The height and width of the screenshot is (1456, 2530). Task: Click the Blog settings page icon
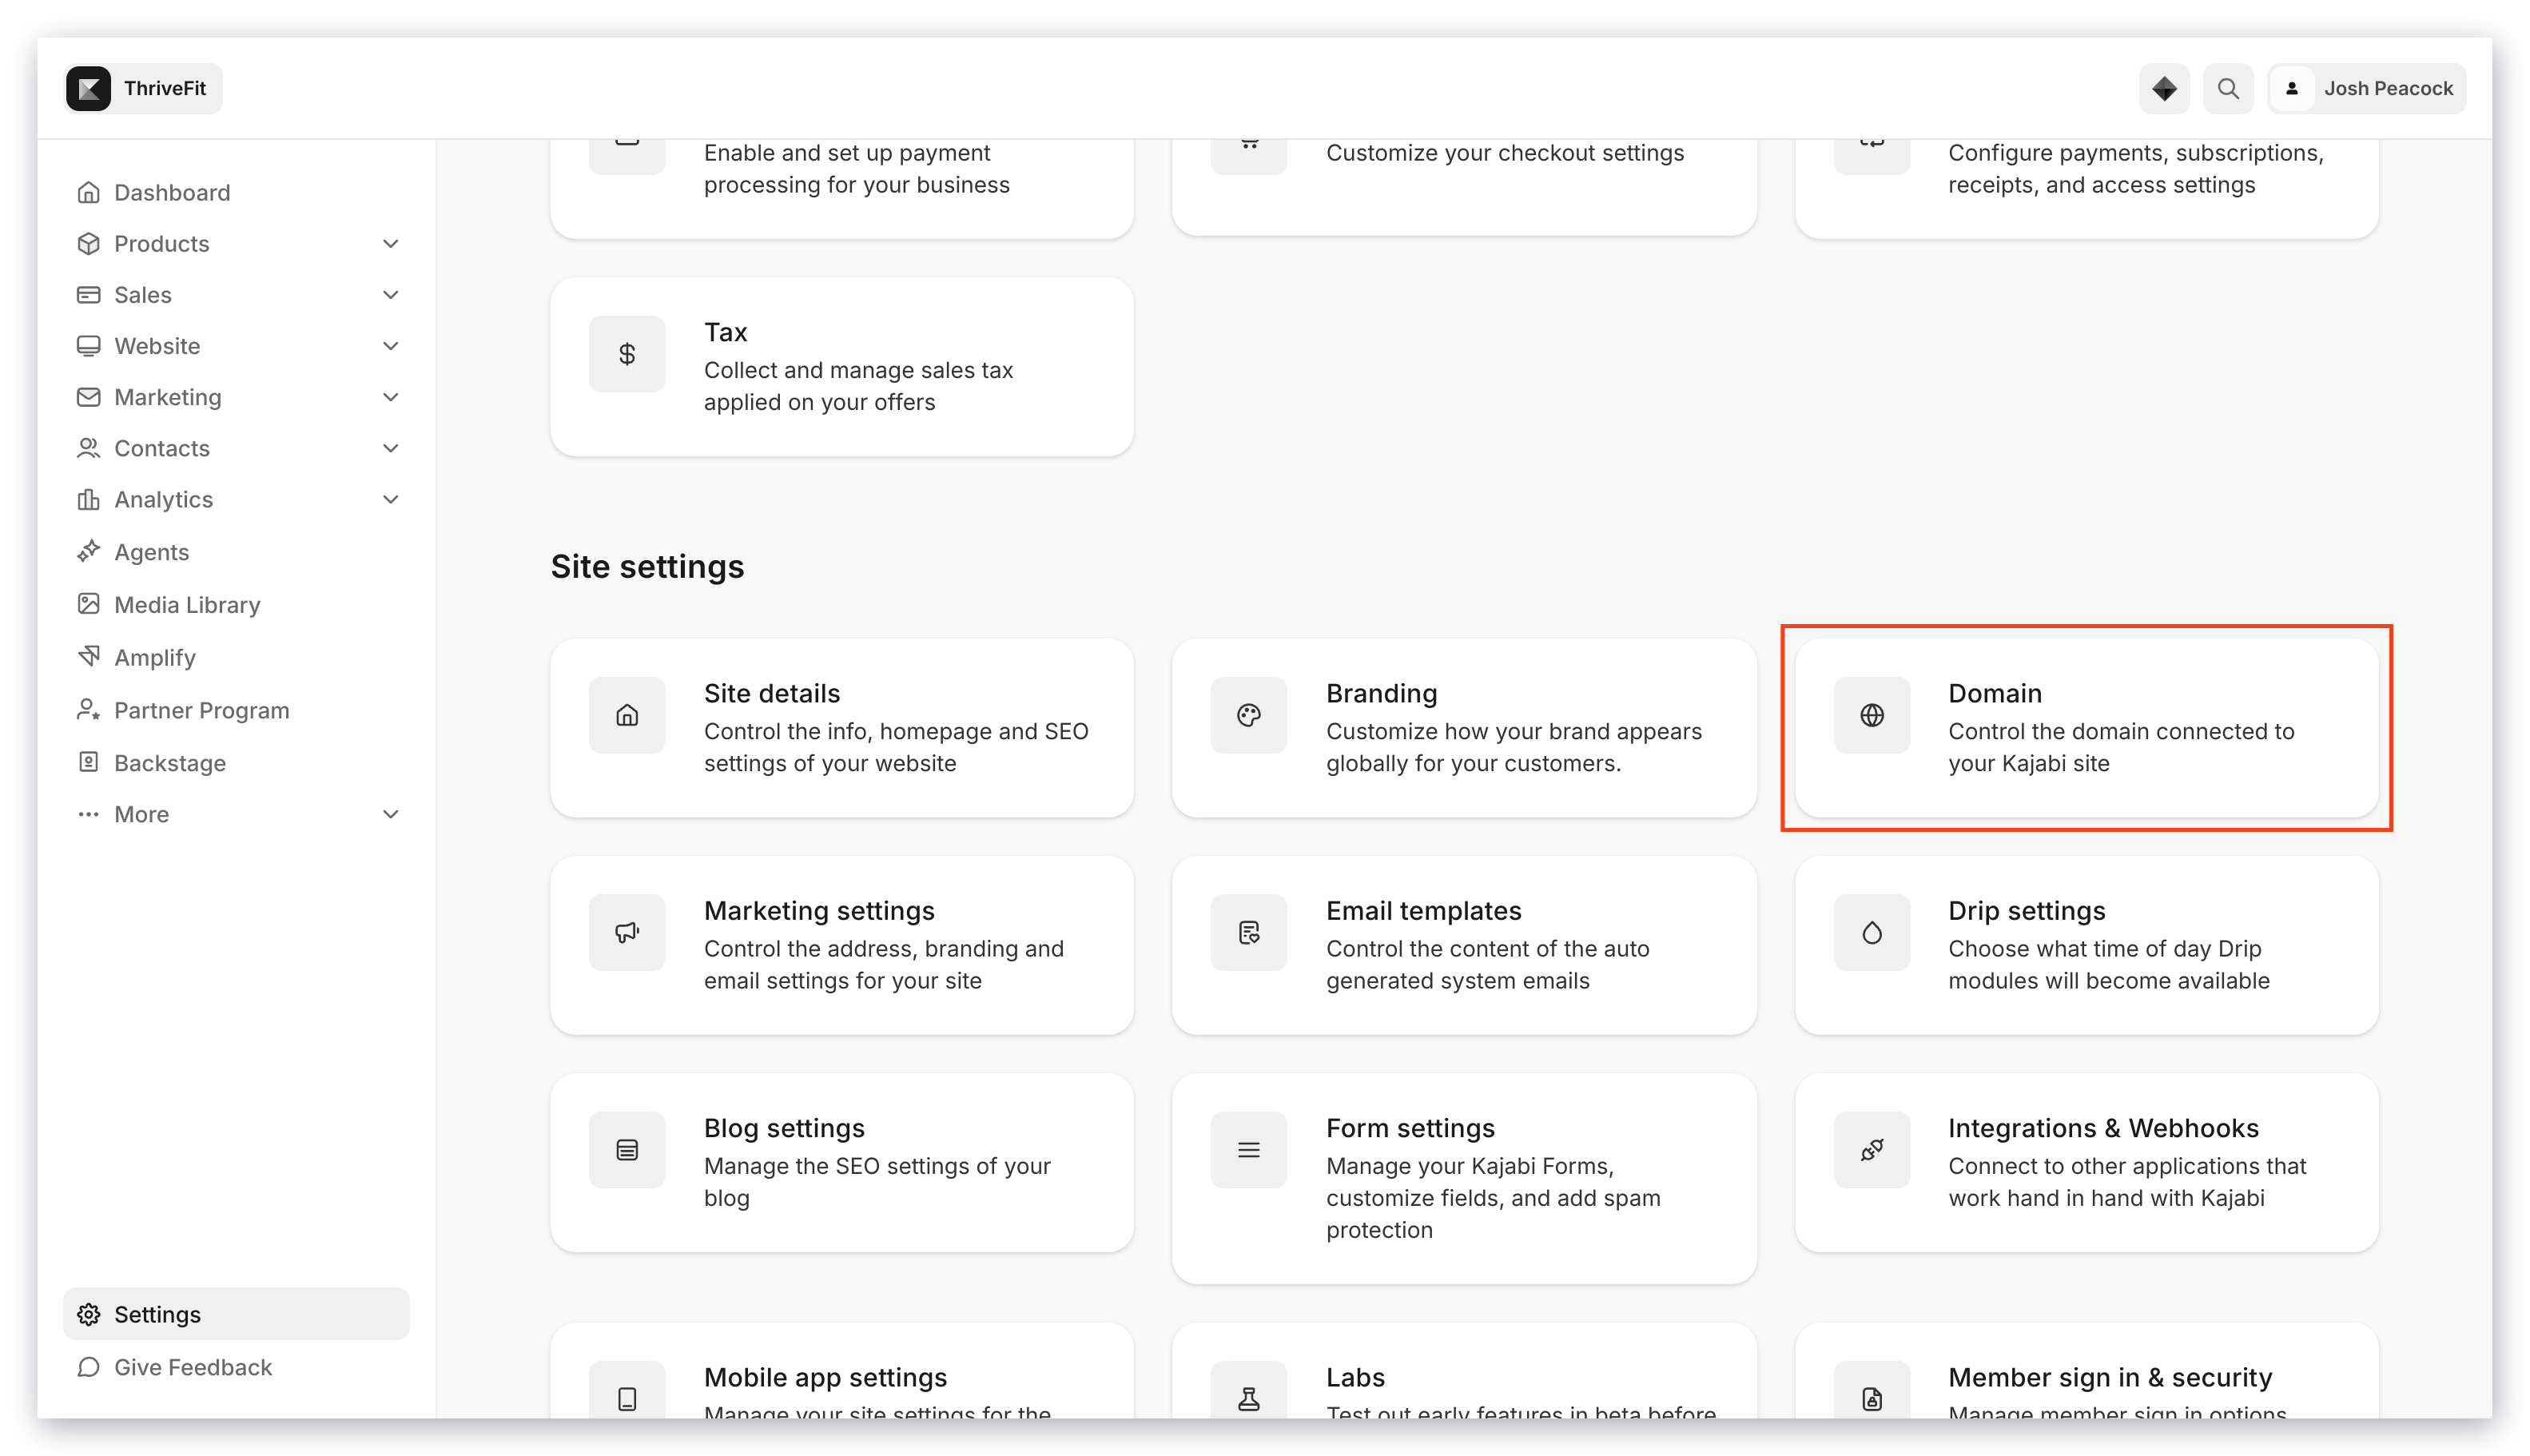click(627, 1150)
